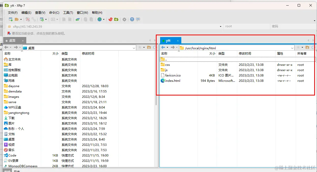
Task: Sort local pane by 大小 column
Action: [x=50, y=54]
